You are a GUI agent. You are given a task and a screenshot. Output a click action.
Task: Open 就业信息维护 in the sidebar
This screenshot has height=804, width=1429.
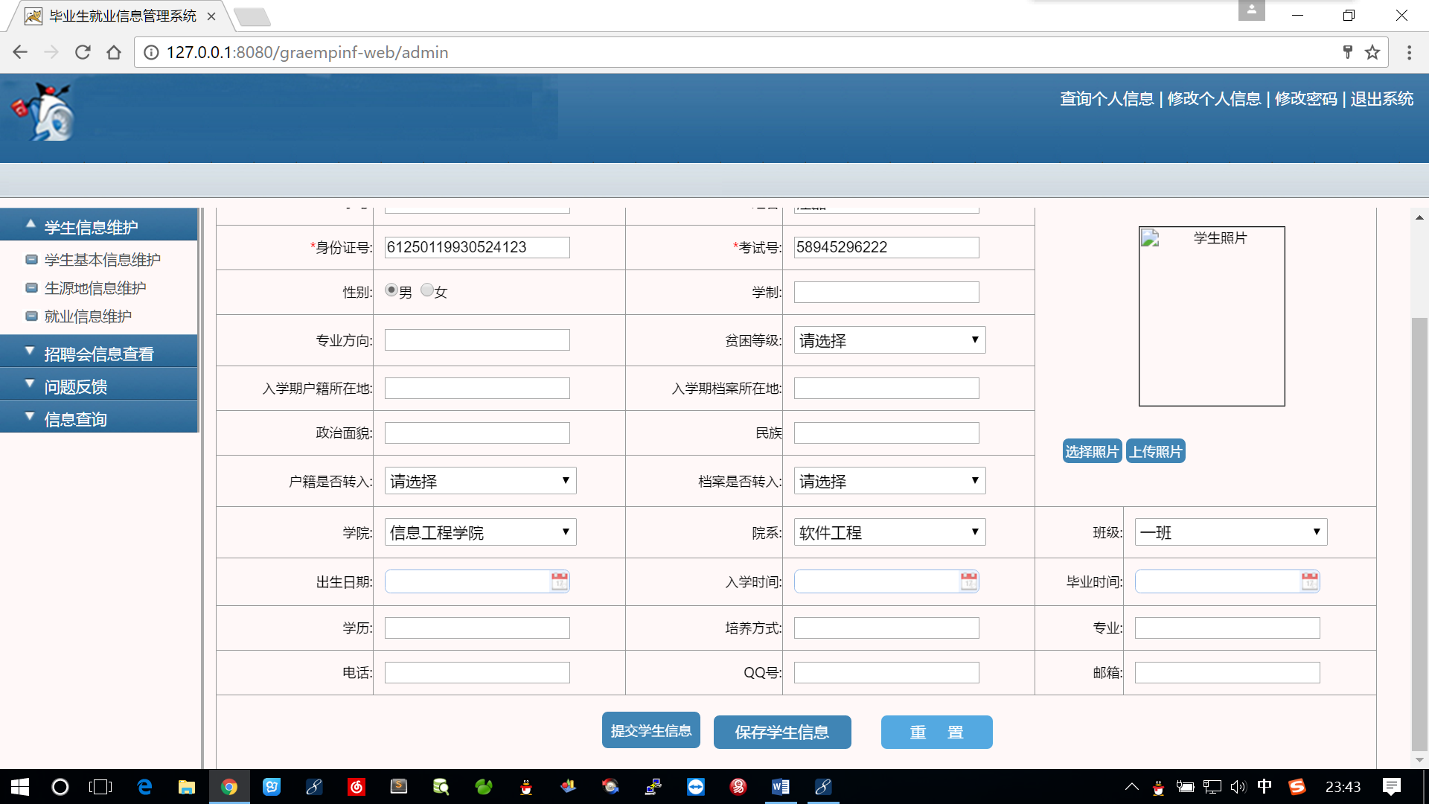pos(88,316)
